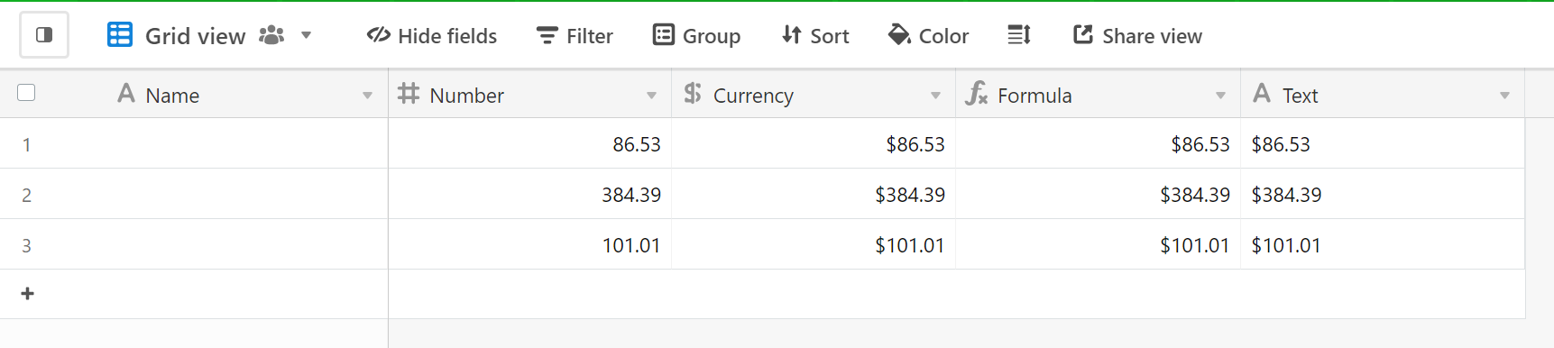The width and height of the screenshot is (1554, 348).
Task: Select the Text cell containing $384.39
Action: [1383, 195]
